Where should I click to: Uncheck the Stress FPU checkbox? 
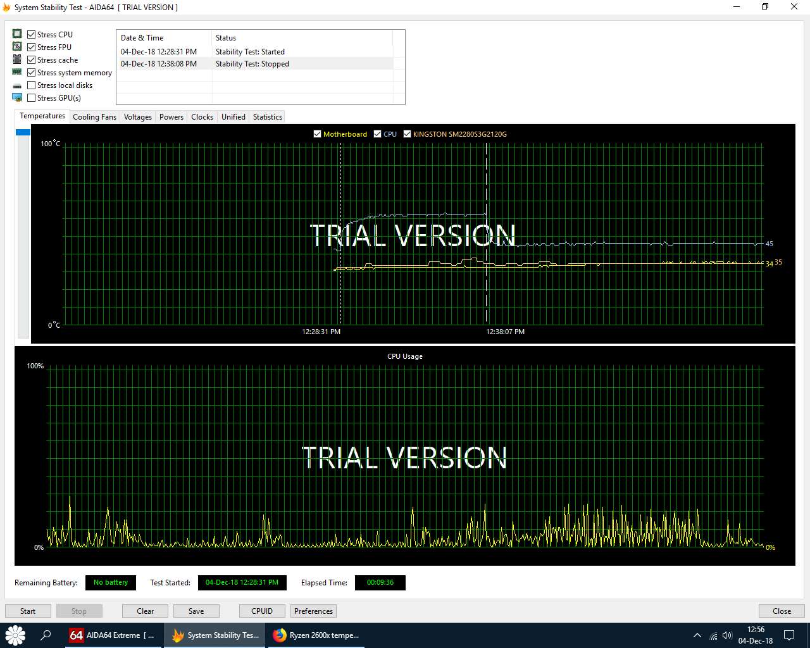(x=32, y=47)
